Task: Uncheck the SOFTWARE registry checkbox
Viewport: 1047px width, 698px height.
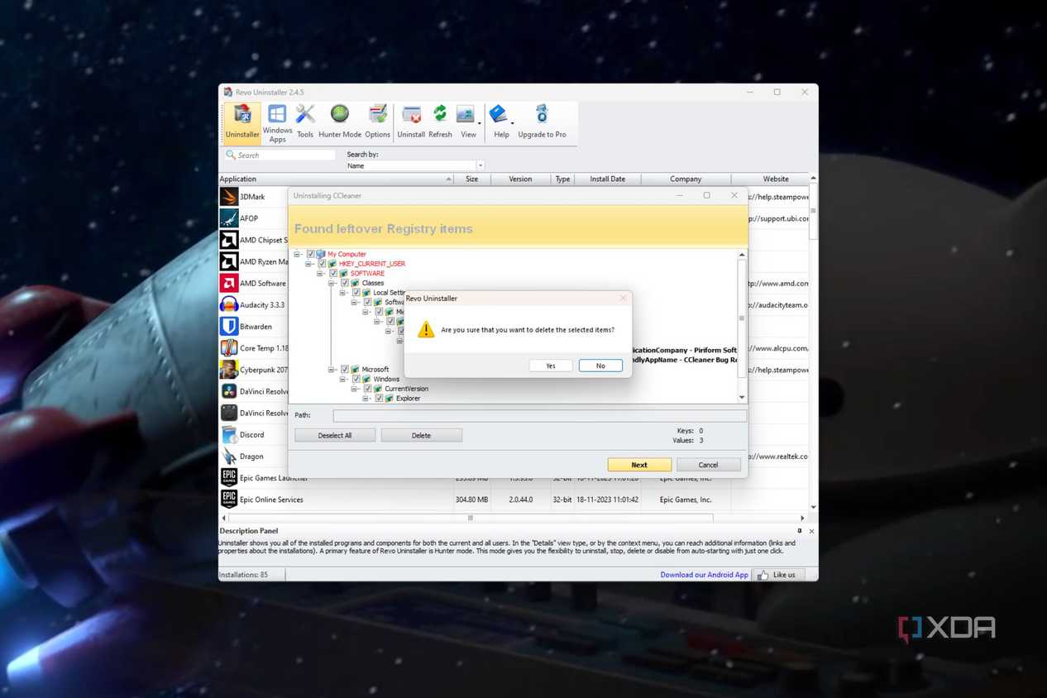Action: (x=334, y=274)
